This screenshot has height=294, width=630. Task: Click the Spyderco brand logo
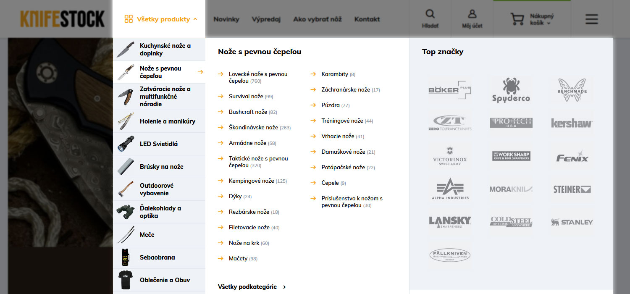(x=511, y=90)
